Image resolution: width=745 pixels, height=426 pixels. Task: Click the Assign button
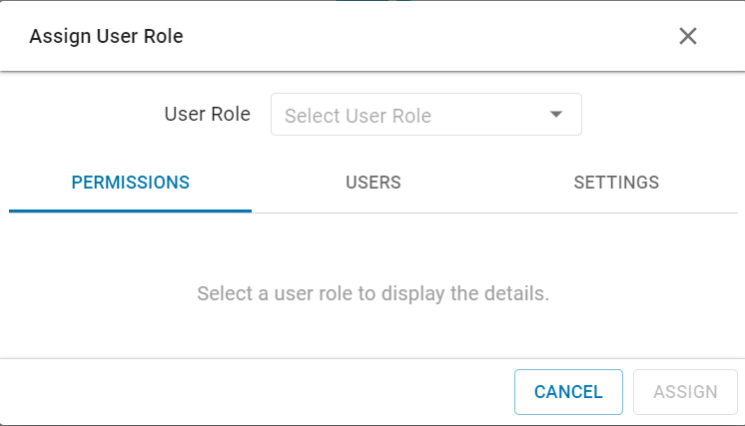tap(685, 392)
